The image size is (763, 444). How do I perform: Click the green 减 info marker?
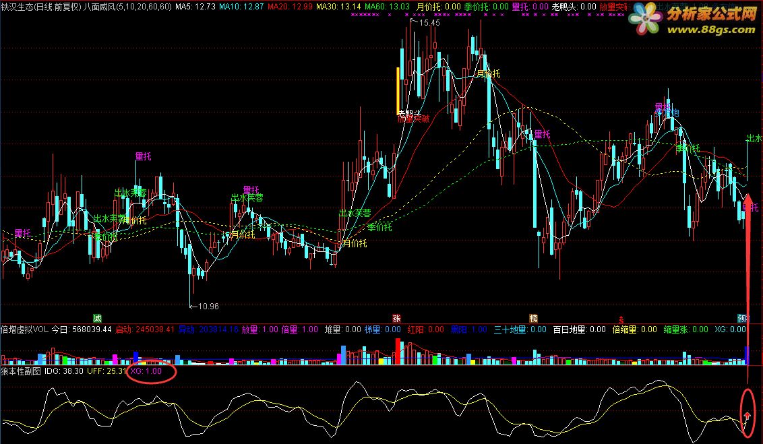coord(97,319)
